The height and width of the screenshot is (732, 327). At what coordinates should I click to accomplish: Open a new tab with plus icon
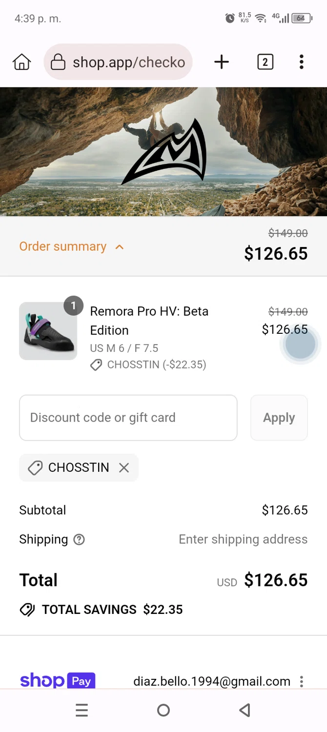pyautogui.click(x=222, y=62)
